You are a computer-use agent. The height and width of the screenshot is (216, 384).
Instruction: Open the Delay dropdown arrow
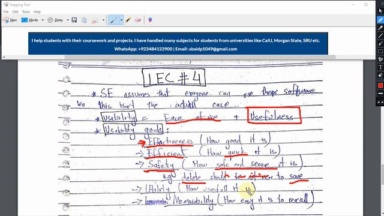[x=68, y=20]
